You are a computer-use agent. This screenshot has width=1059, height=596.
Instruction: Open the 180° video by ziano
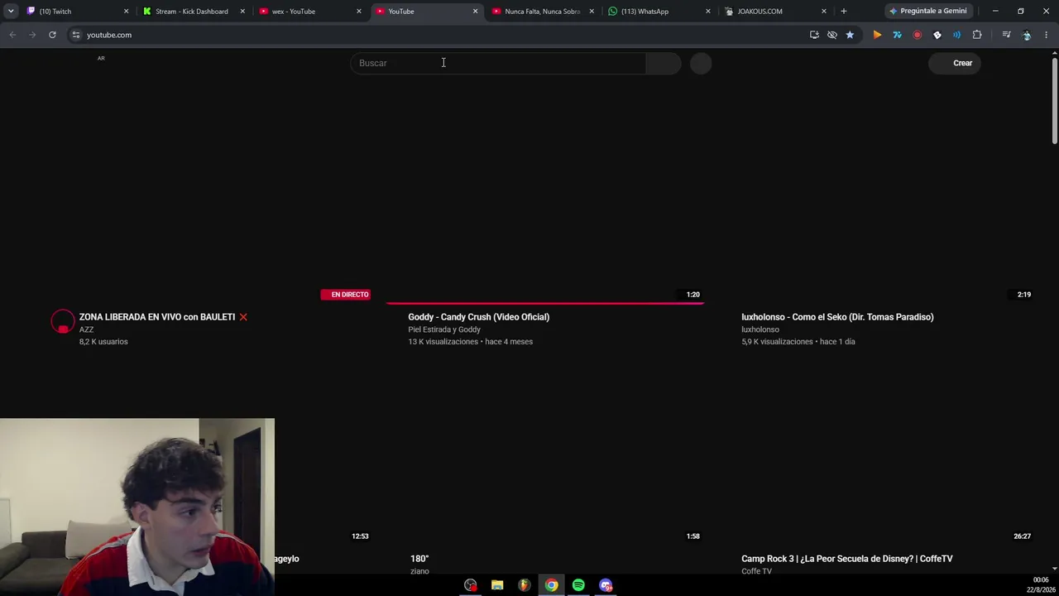pyautogui.click(x=419, y=559)
